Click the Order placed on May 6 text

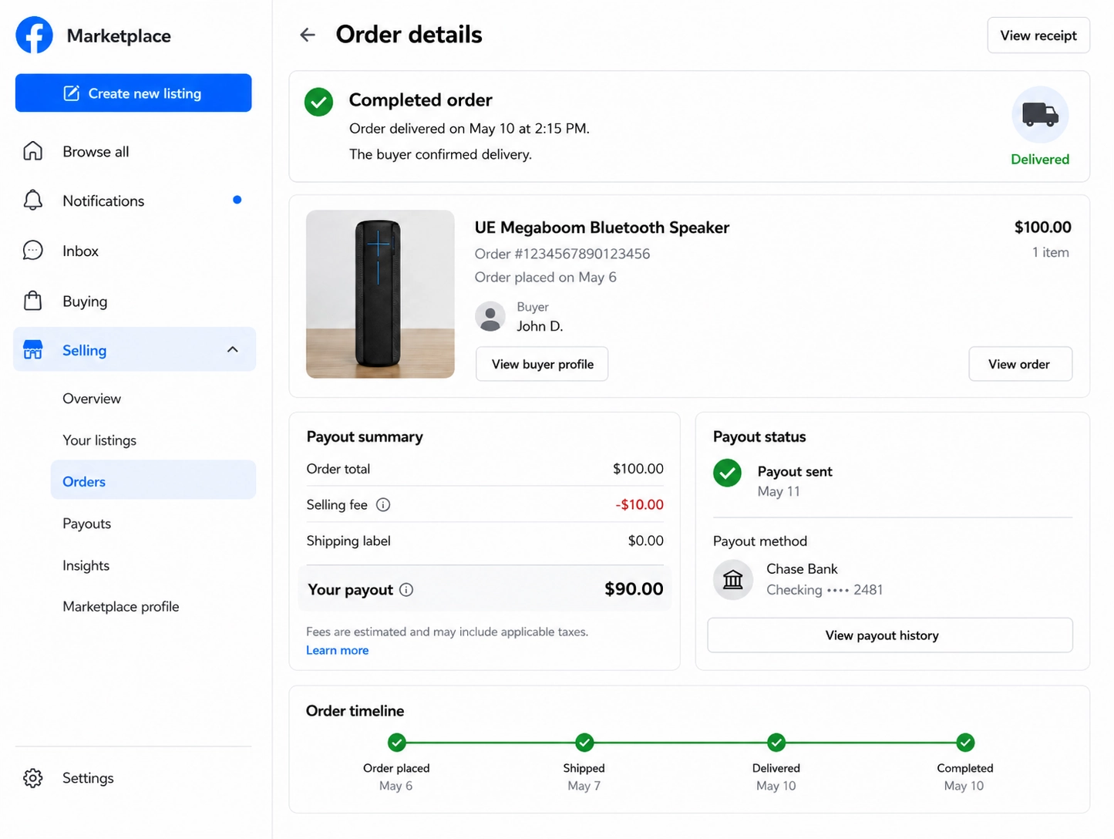point(545,277)
